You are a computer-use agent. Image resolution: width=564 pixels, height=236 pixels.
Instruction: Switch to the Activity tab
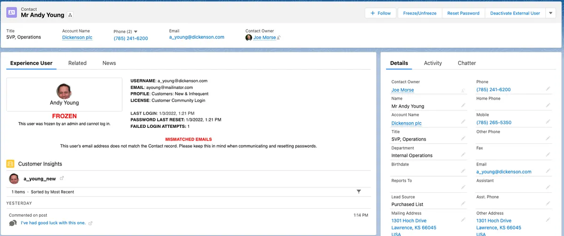click(433, 63)
